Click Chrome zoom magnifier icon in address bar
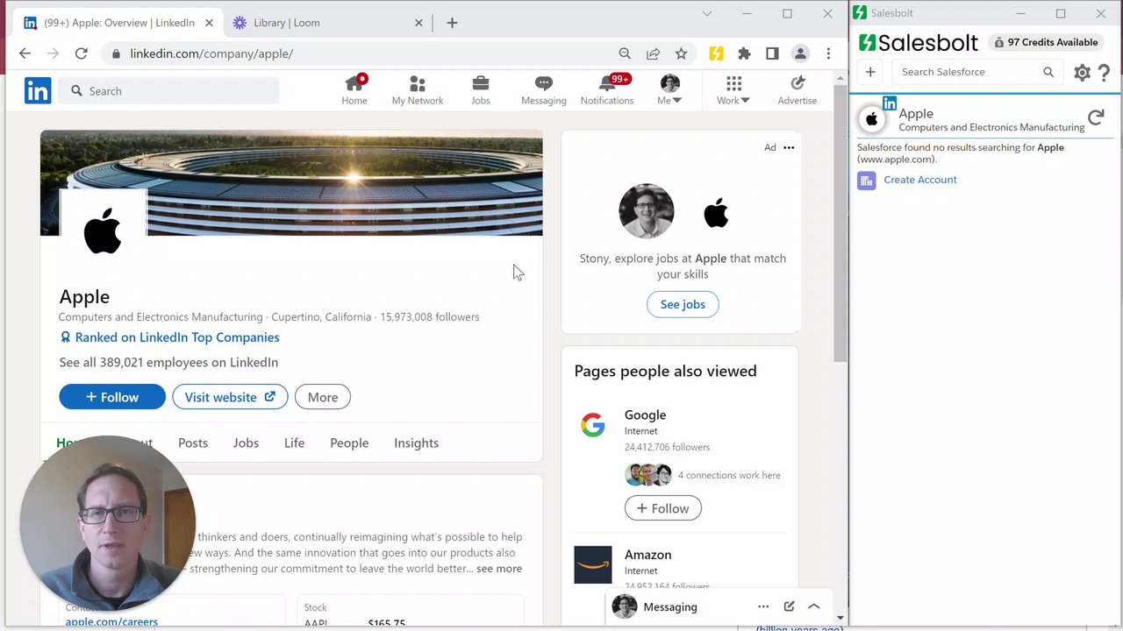 [x=625, y=53]
